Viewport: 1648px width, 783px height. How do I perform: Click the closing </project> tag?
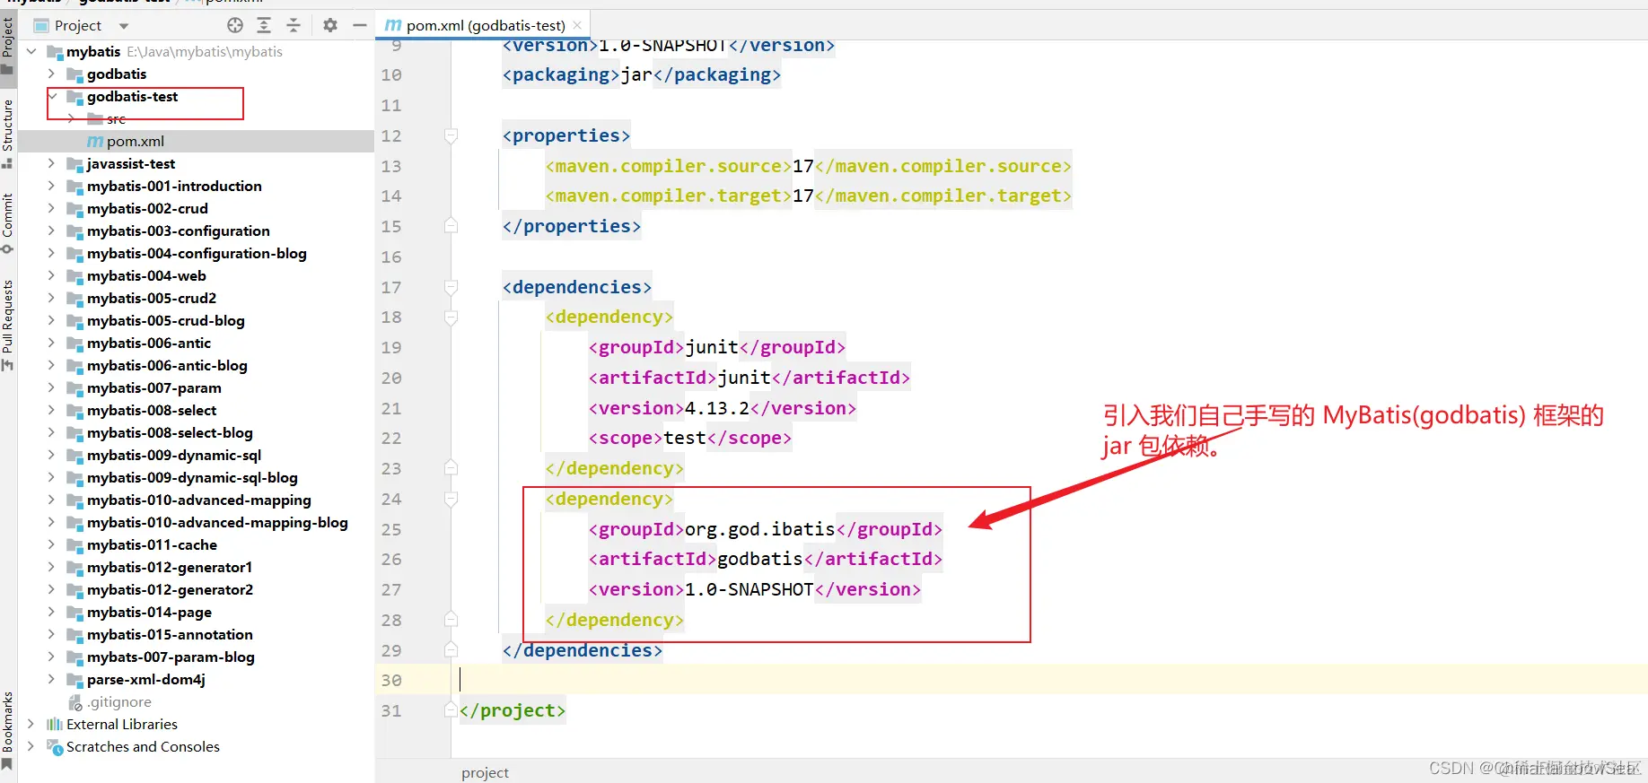[513, 710]
